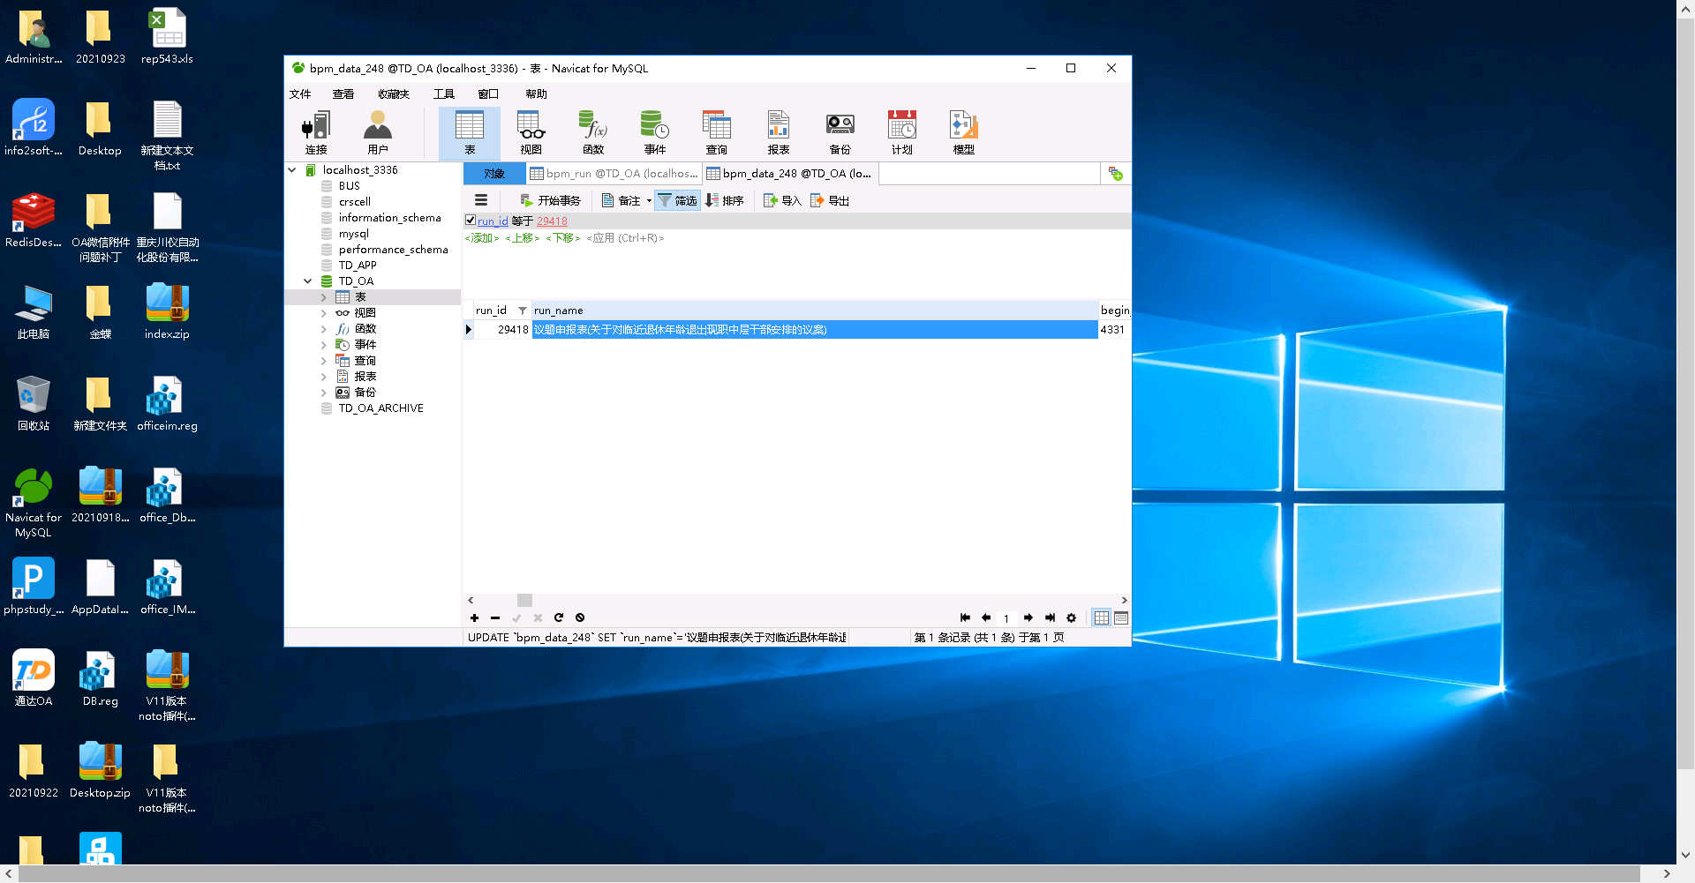Open the 收藏夹 (Favorites) menu
This screenshot has height=883, width=1695.
pyautogui.click(x=394, y=94)
